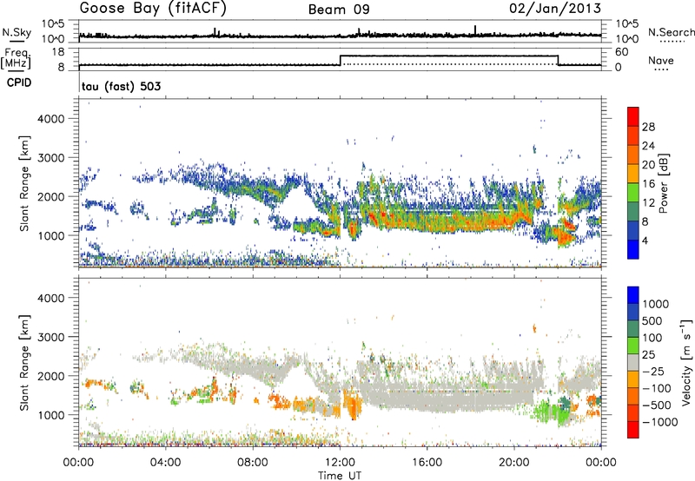Click the "1000" range tick on the velocity panel
The height and width of the screenshot is (481, 695).
(51, 415)
